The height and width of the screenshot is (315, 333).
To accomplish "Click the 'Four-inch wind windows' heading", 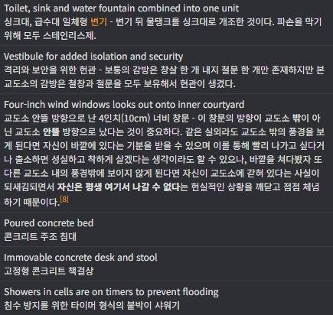I will coord(124,105).
